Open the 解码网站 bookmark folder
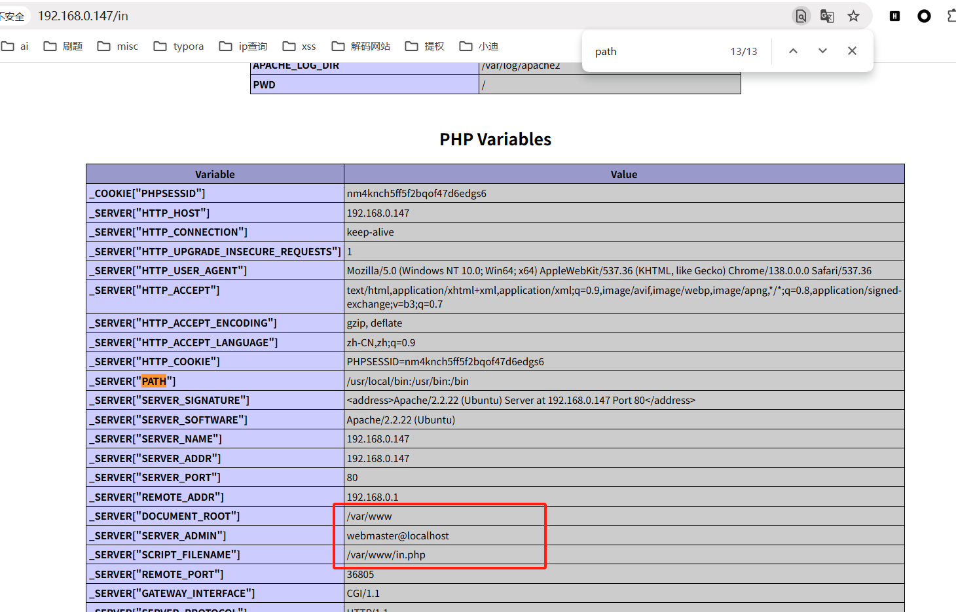The height and width of the screenshot is (612, 956). 361,46
